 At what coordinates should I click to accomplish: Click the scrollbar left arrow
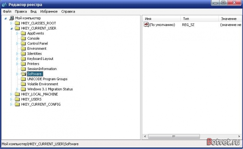click(x=145, y=136)
